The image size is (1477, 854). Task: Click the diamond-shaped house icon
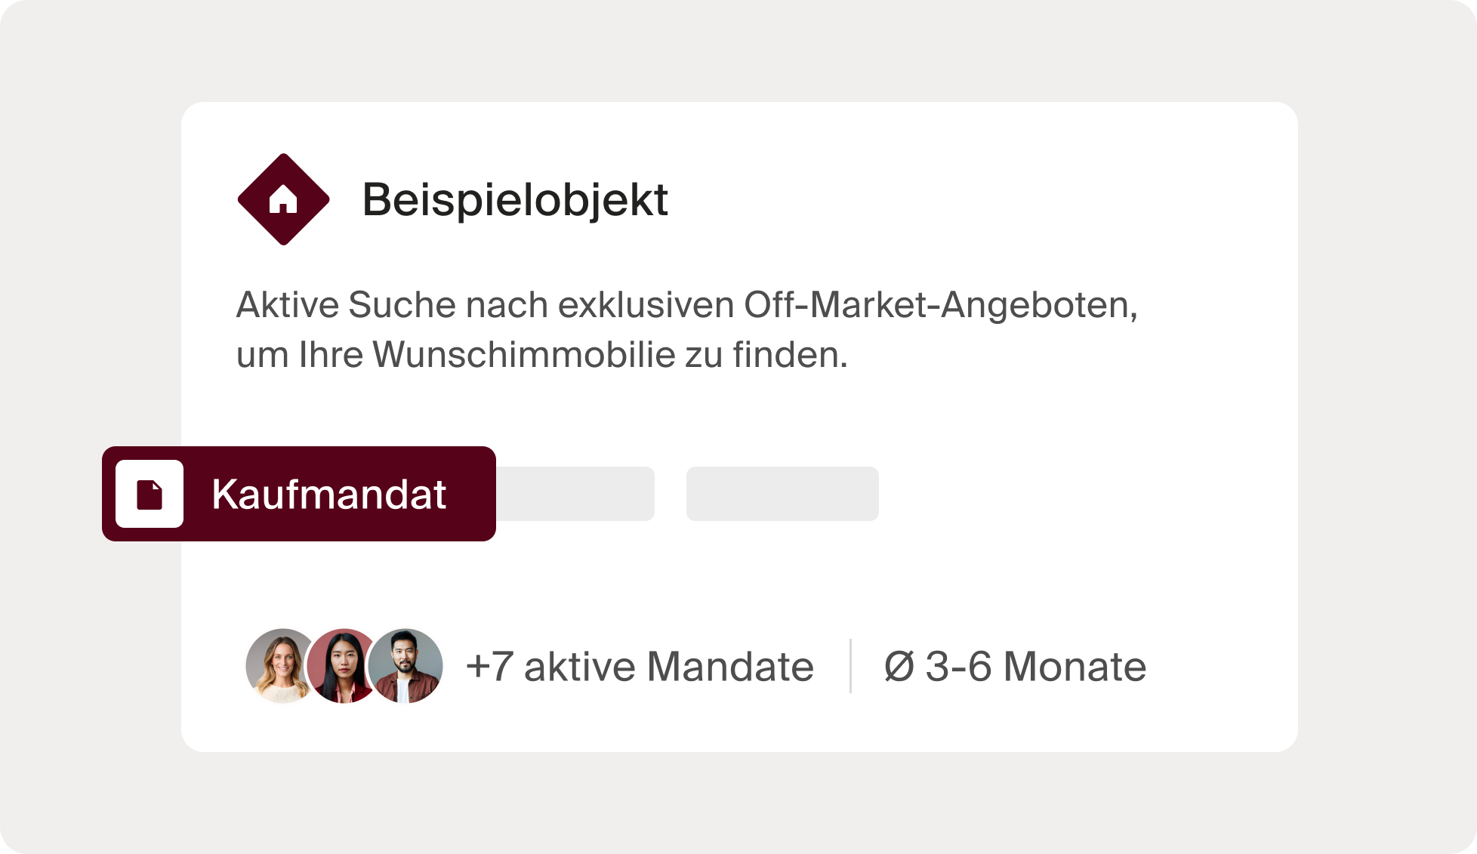point(283,199)
